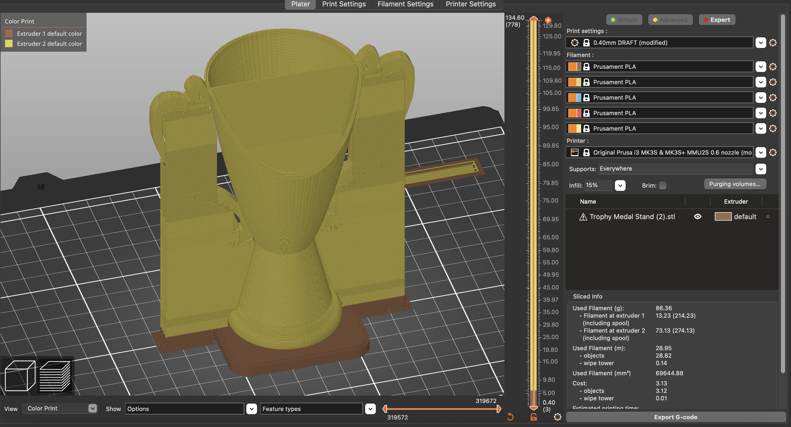Click the Extruder column header
The width and height of the screenshot is (791, 427).
click(736, 201)
